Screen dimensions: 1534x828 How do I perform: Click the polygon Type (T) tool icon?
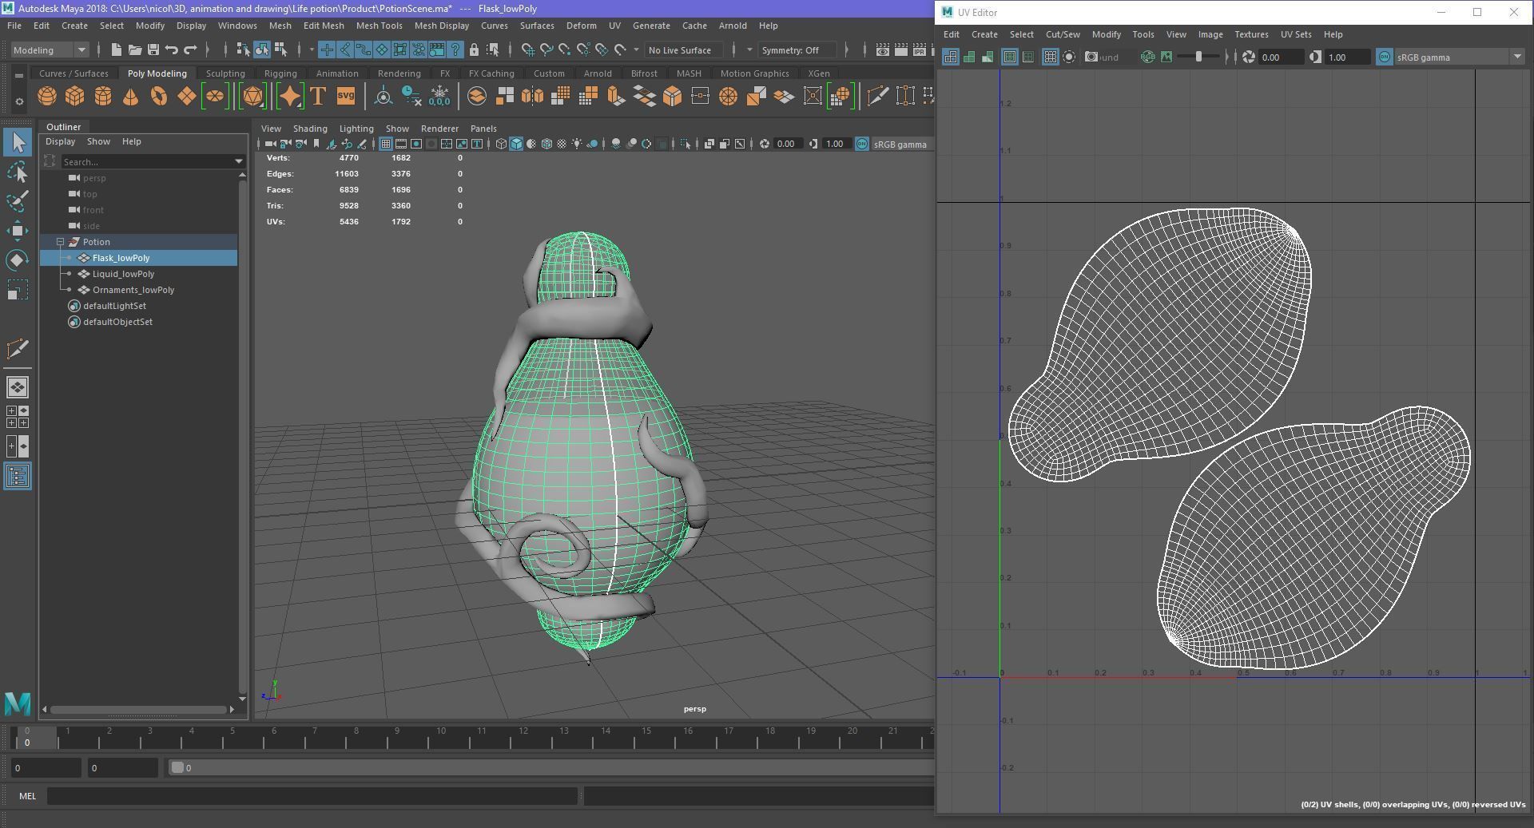(318, 97)
